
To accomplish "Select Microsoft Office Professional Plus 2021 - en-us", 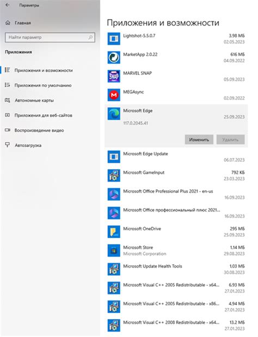I will [168, 191].
